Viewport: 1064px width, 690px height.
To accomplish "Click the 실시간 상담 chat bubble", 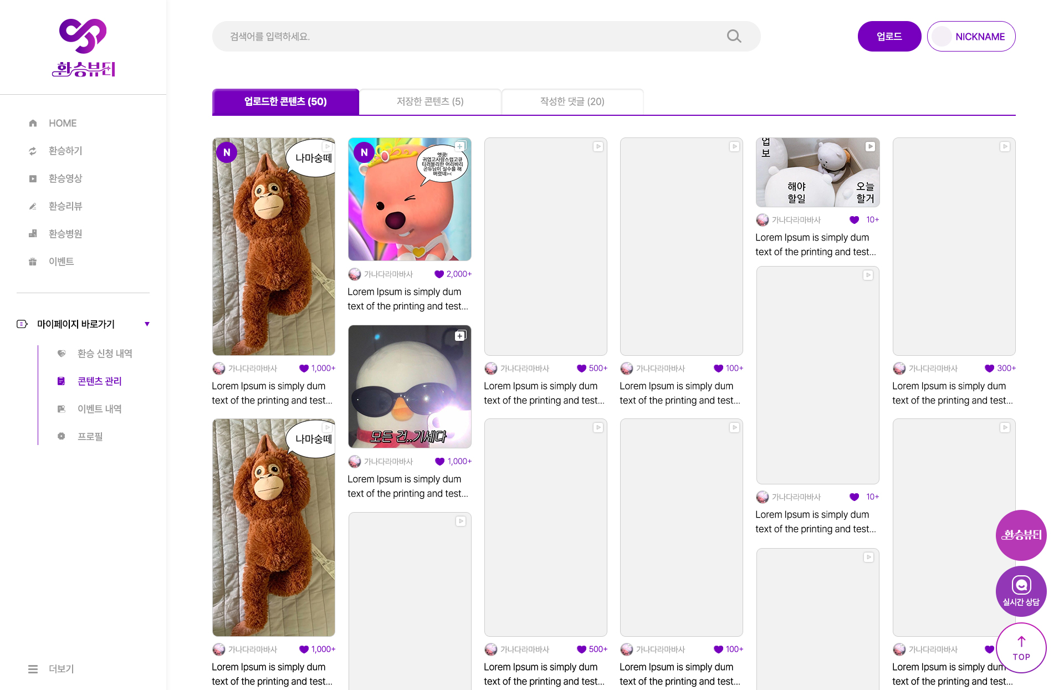I will coord(1021,591).
